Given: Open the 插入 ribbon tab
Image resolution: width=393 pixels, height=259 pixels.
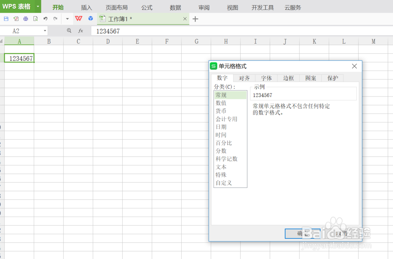Looking at the screenshot, I should click(86, 7).
